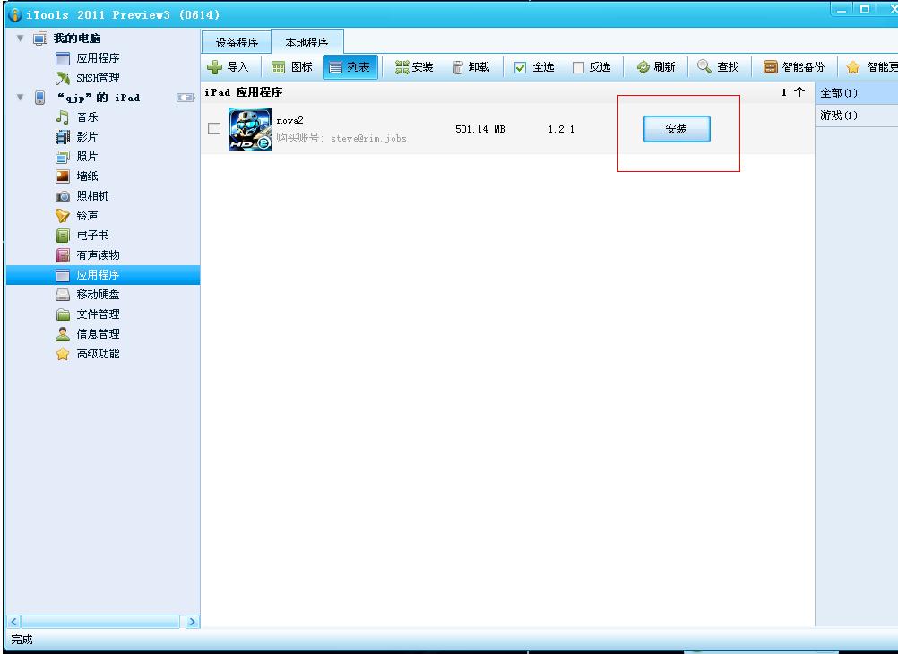
Task: Open the 设备程序 tab
Action: point(237,42)
